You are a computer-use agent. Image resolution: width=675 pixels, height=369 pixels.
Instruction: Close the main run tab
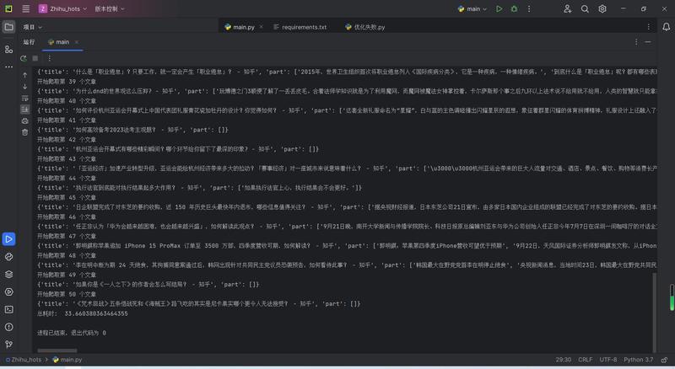pyautogui.click(x=77, y=42)
